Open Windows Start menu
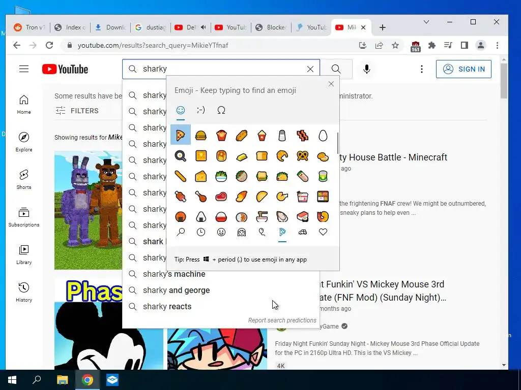The image size is (521, 390). click(12, 380)
